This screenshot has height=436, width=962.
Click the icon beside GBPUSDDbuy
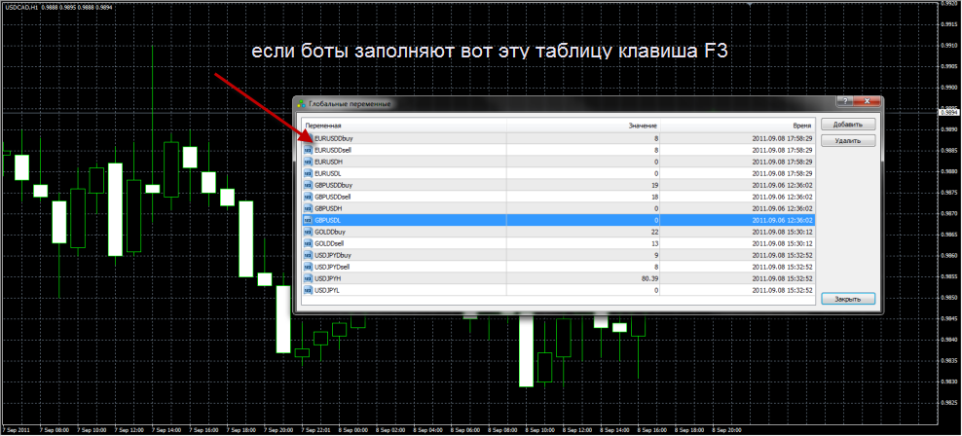pyautogui.click(x=308, y=185)
